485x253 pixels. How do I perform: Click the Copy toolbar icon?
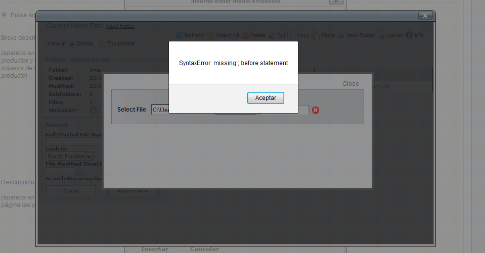coord(291,35)
